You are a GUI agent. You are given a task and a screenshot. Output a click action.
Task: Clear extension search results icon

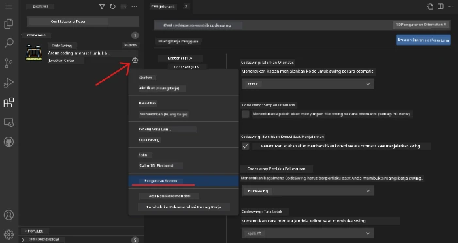click(123, 7)
